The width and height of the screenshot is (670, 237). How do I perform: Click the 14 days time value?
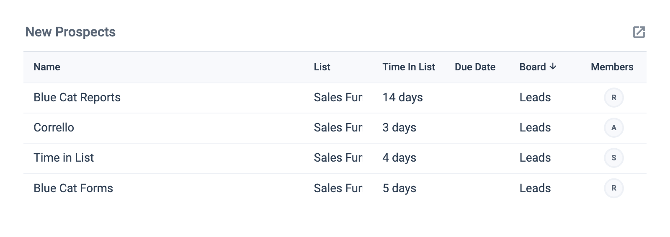coord(402,98)
